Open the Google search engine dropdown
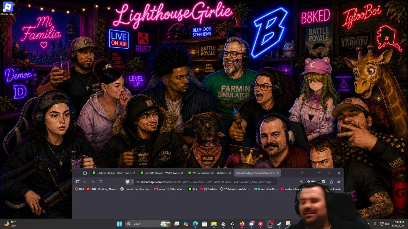 [x=129, y=182]
